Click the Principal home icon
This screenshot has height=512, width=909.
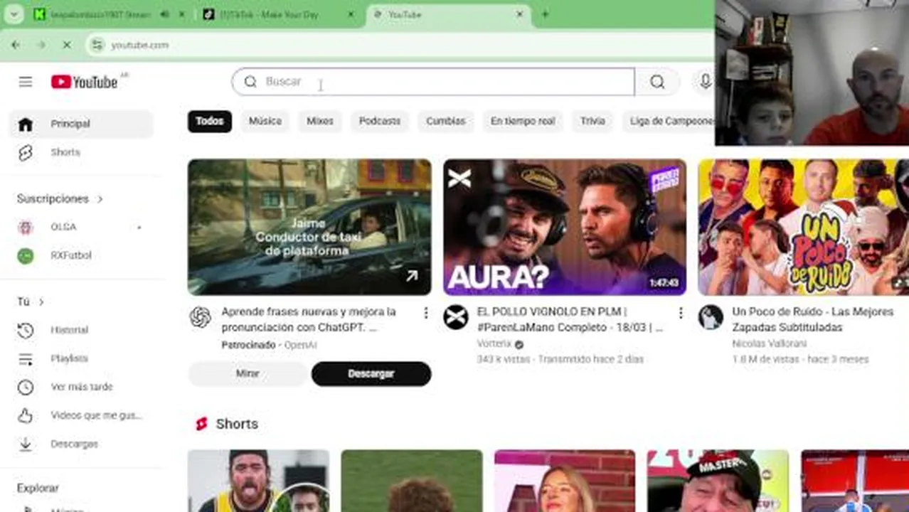(x=26, y=124)
